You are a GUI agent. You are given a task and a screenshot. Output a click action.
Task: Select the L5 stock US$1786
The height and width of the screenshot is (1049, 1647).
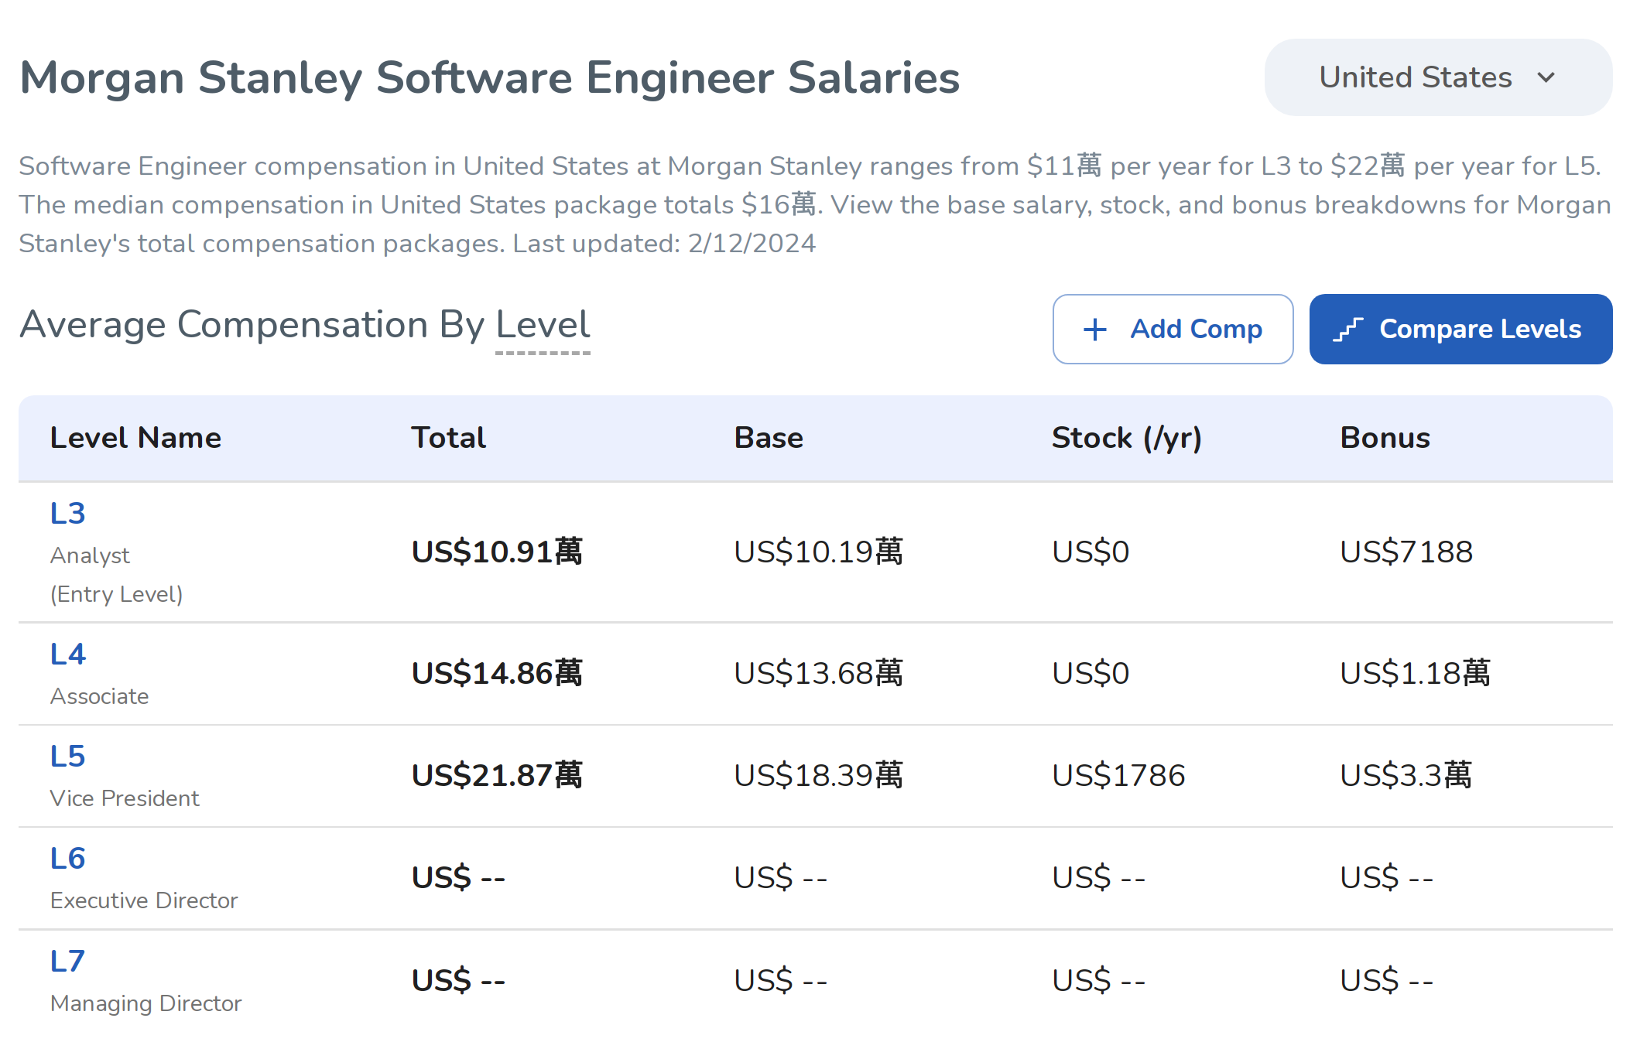1118,775
